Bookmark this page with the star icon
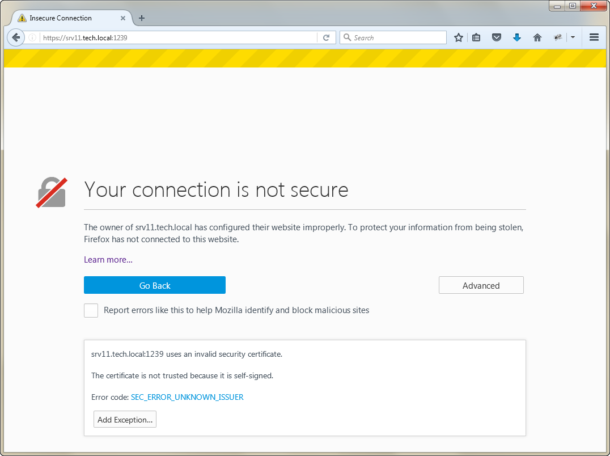The width and height of the screenshot is (610, 456). click(x=458, y=37)
